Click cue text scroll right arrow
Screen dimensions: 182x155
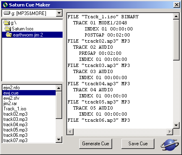pos(170,131)
